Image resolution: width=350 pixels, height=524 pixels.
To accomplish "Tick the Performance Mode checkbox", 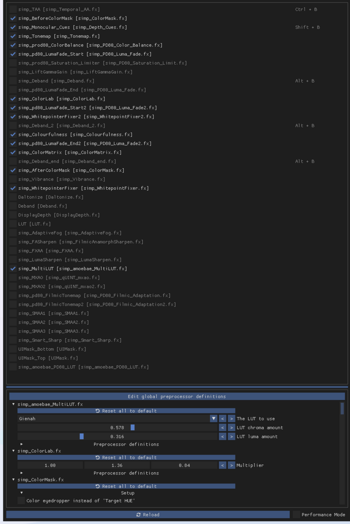I will pos(297,515).
